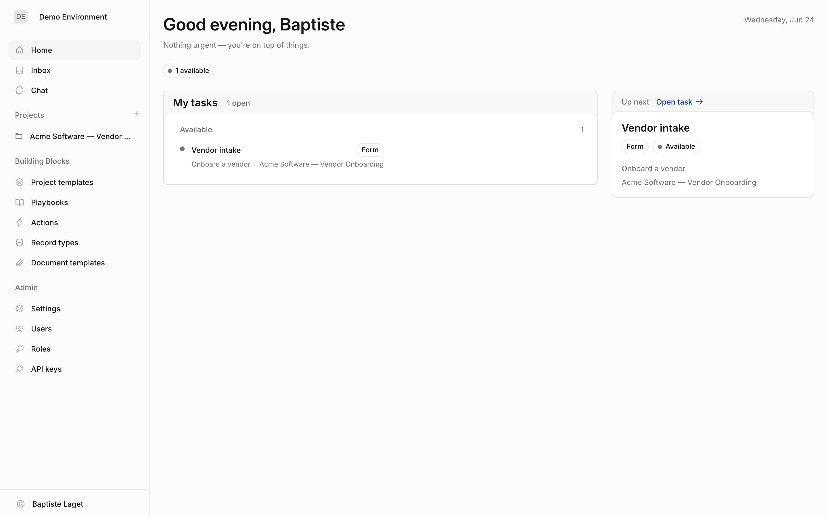Click the Playbooks book icon
Image resolution: width=828 pixels, height=517 pixels.
pyautogui.click(x=20, y=202)
